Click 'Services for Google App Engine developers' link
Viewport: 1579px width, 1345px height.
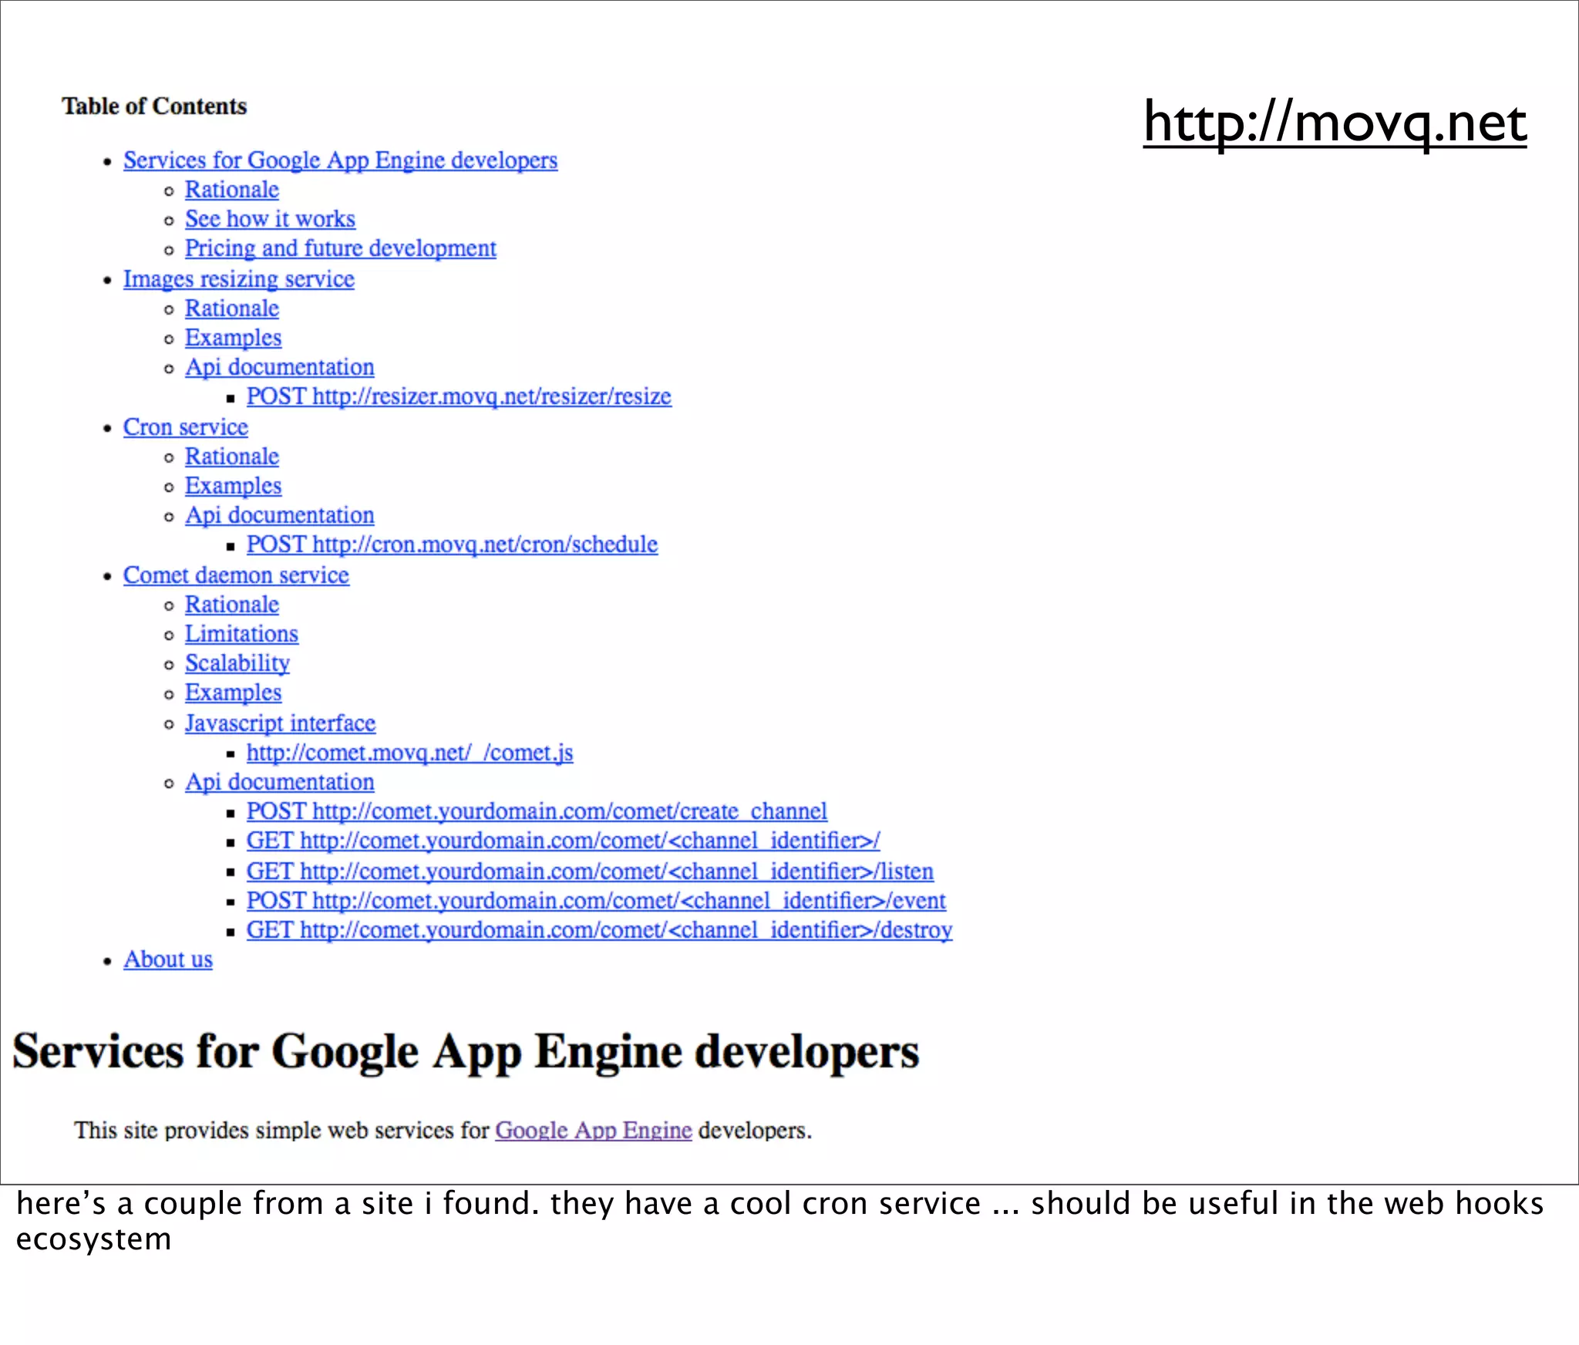click(340, 160)
